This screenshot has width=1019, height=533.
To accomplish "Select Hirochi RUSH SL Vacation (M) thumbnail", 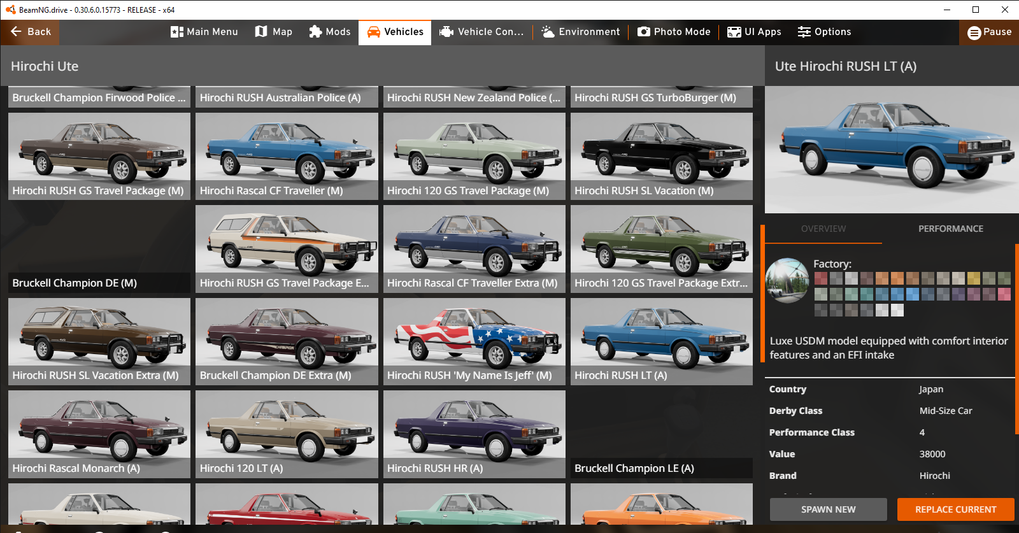I will [x=662, y=156].
